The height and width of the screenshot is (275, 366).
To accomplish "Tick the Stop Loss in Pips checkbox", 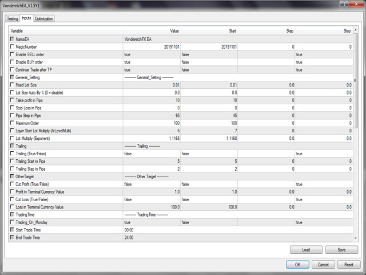I will [x=12, y=108].
